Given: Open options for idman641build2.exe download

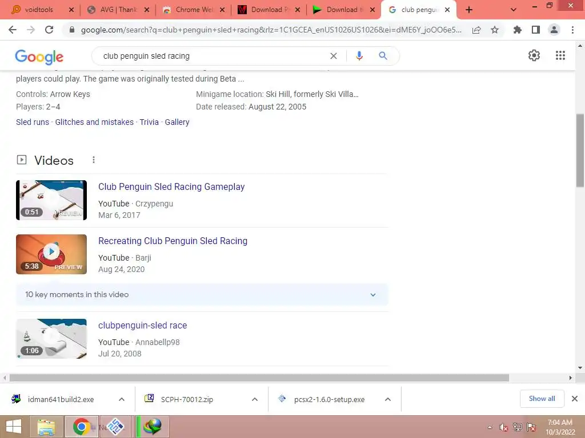Looking at the screenshot, I should (122, 399).
